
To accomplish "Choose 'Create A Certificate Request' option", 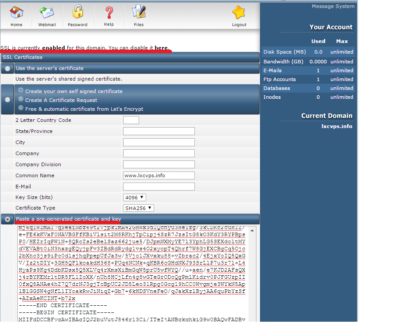I will point(21,99).
